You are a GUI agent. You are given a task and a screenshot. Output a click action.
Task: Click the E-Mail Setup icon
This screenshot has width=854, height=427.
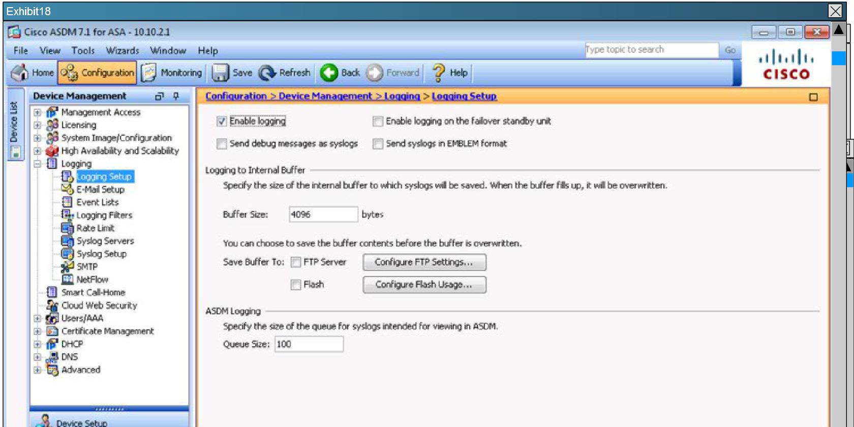[67, 189]
